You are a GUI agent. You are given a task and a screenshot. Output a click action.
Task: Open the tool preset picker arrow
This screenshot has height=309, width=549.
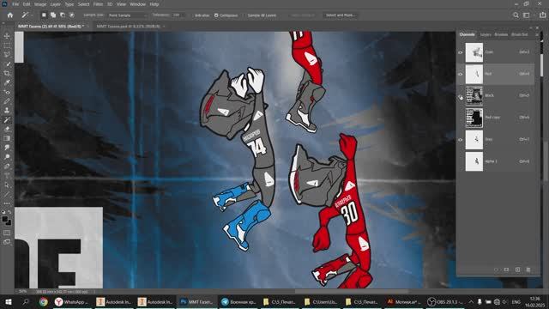point(32,15)
